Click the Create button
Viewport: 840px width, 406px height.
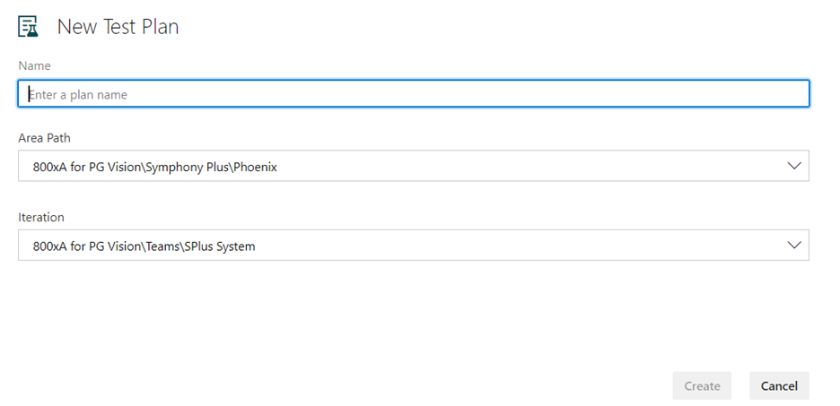702,385
